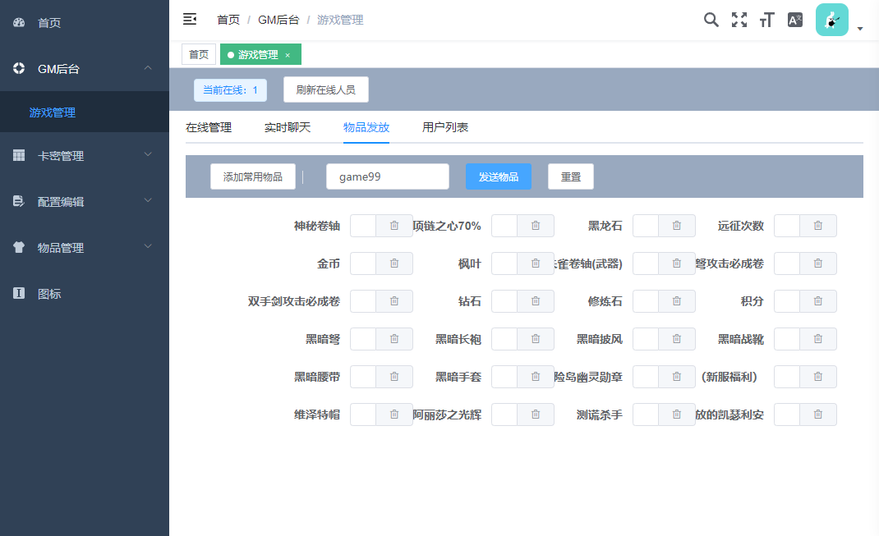The image size is (879, 536).
Task: Click the 发送物品 button
Action: [498, 176]
